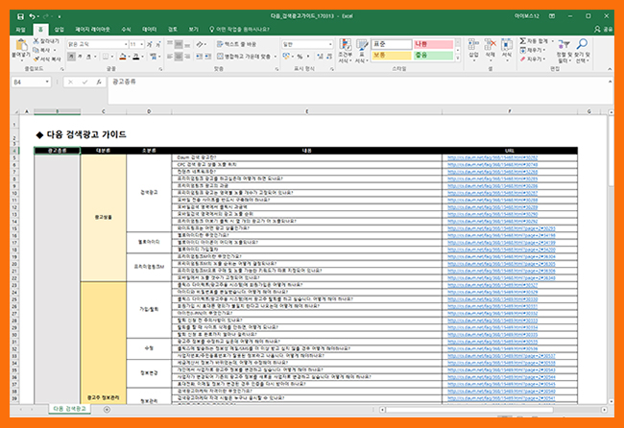Click the Cut (잘라내기) scissors icon
This screenshot has height=428, width=624.
click(x=36, y=41)
